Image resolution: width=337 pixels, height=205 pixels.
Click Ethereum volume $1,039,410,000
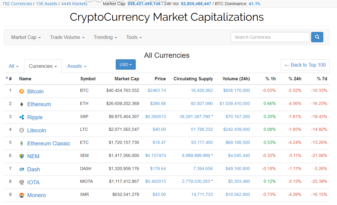234,103
